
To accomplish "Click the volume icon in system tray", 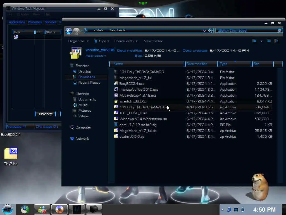I will [x=243, y=210].
